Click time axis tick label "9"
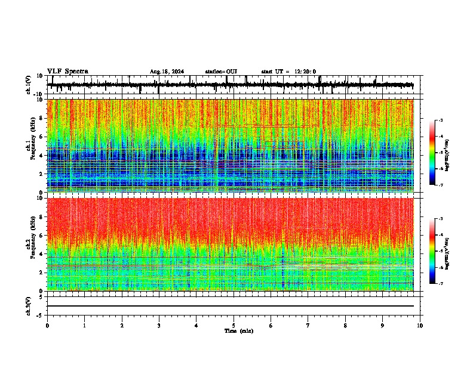 coord(382,326)
